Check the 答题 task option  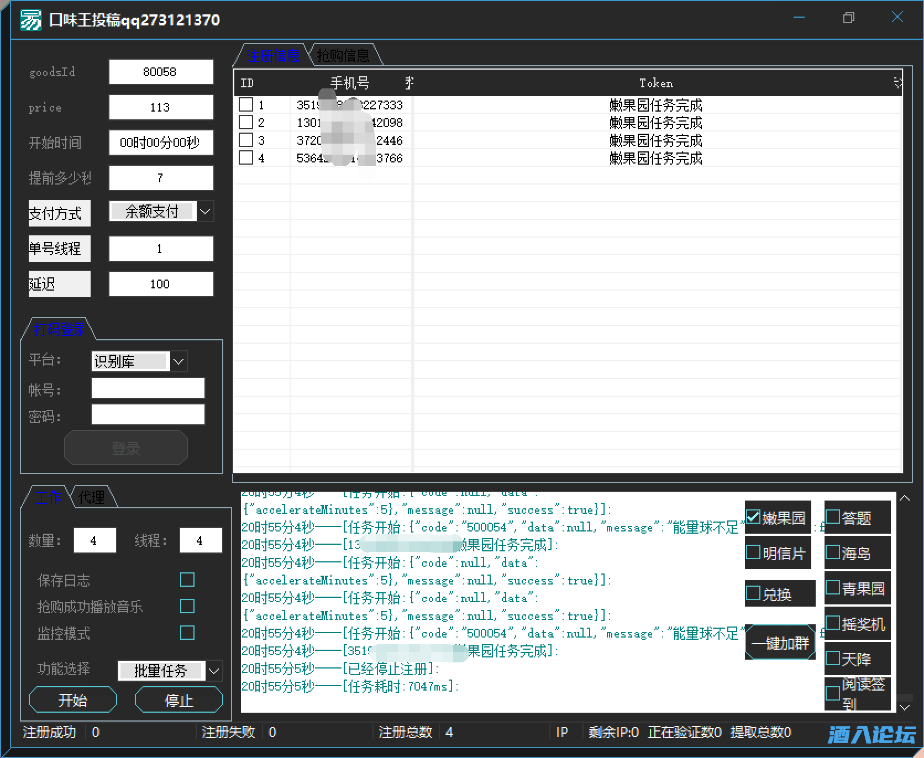point(833,517)
